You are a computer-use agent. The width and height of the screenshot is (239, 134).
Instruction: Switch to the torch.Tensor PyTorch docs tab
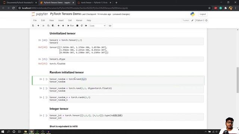coord(94,3)
